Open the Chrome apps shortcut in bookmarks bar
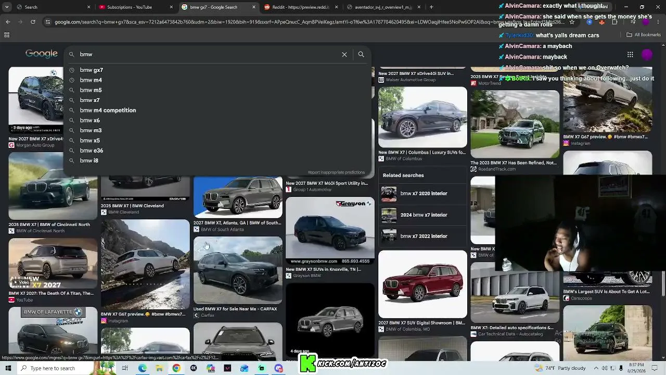The image size is (666, 375). tap(7, 35)
